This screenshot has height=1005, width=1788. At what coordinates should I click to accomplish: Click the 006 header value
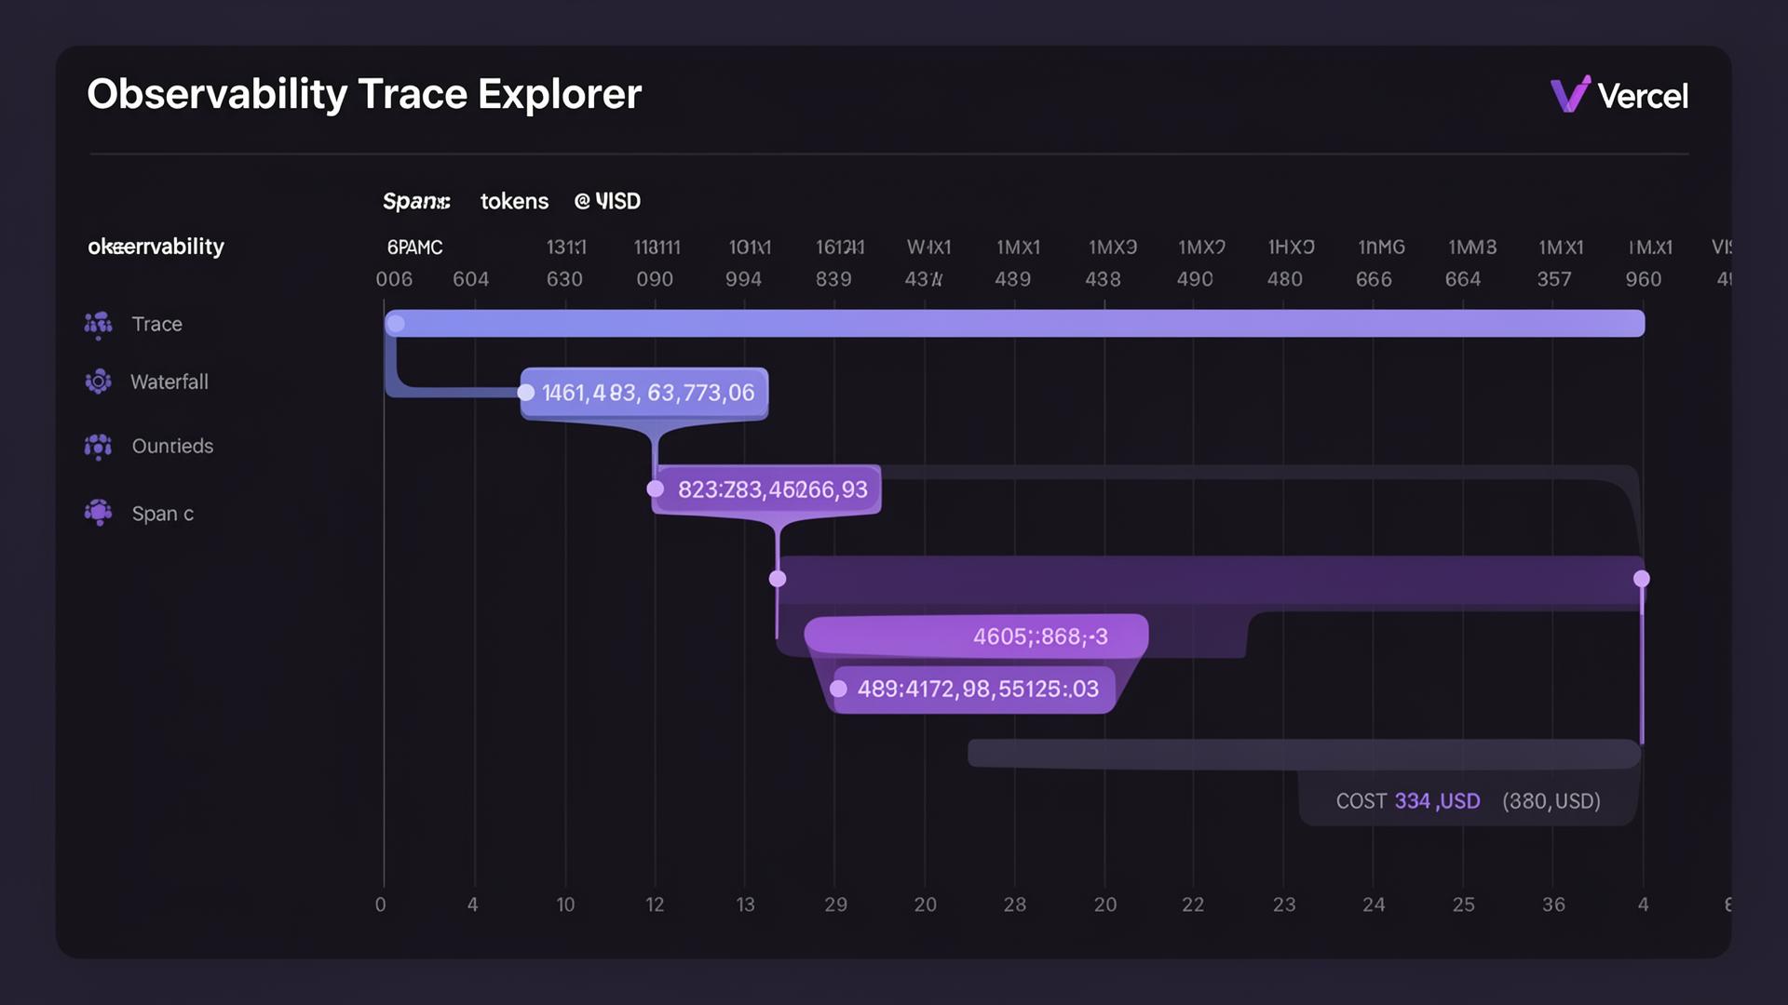coord(394,279)
